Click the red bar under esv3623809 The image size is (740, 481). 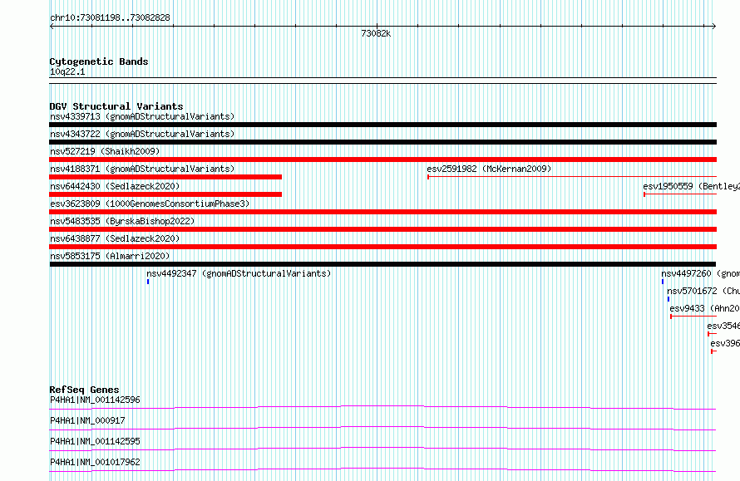(382, 212)
